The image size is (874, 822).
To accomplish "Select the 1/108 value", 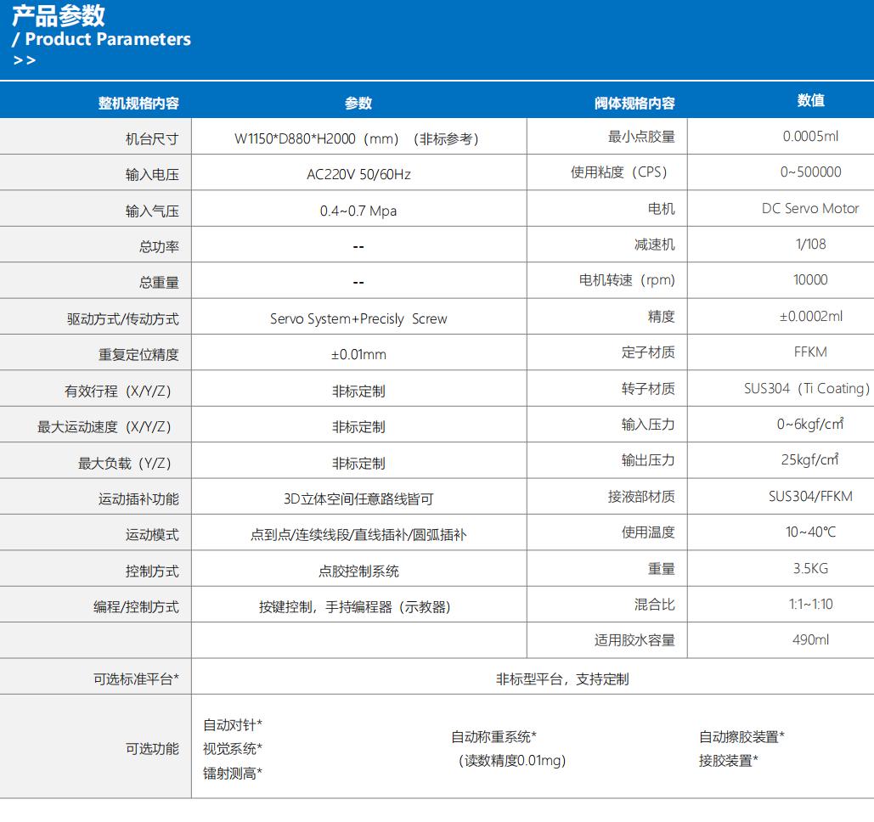I will tap(810, 244).
